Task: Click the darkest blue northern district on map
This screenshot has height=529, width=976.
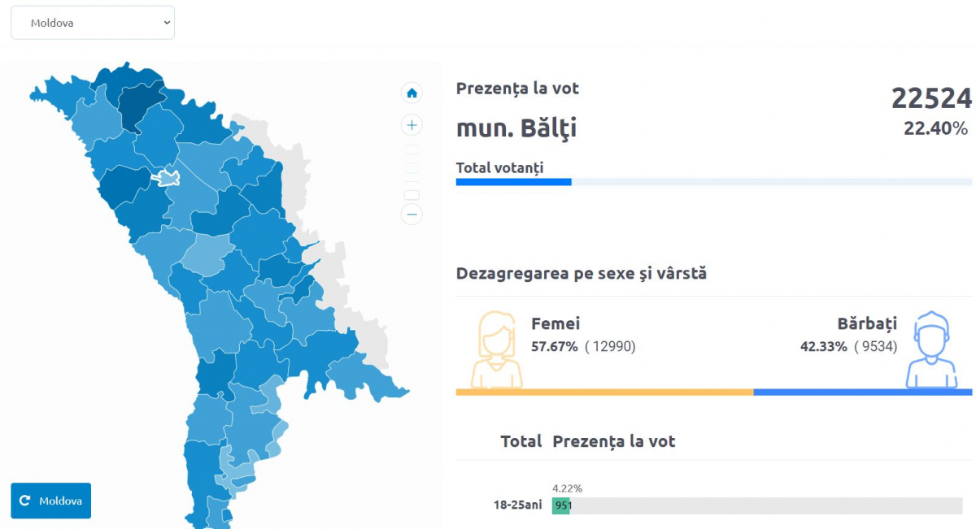Action: [x=140, y=104]
